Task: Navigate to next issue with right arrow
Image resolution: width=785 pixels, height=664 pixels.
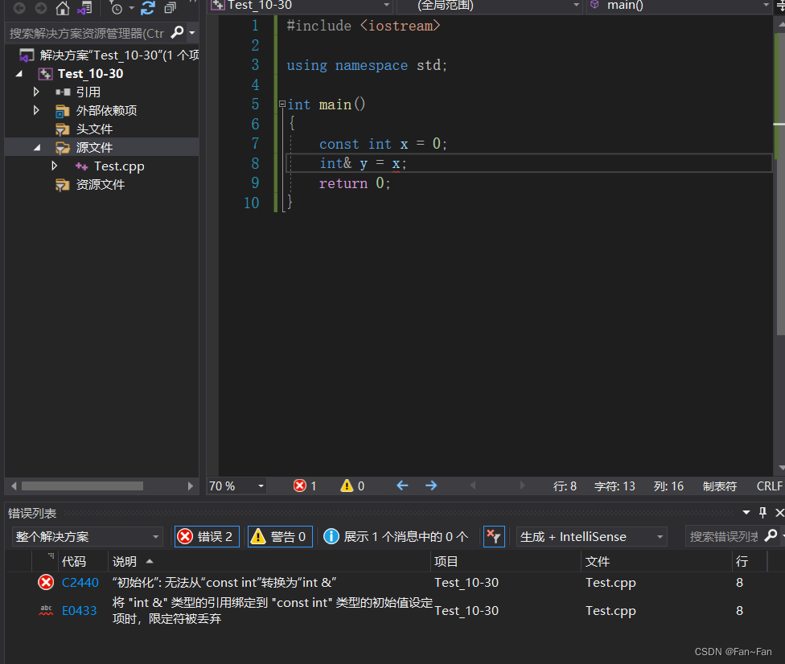Action: (431, 486)
